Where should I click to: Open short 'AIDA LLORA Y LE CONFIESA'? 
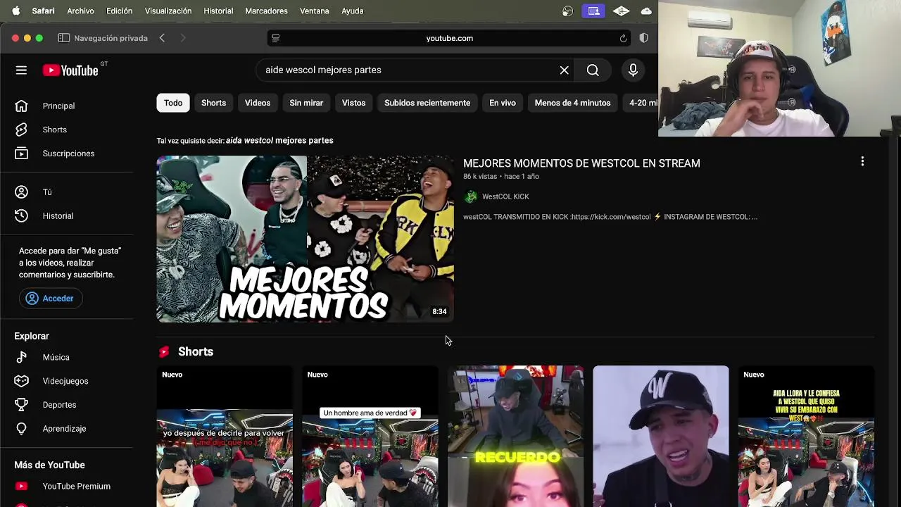[x=806, y=436]
